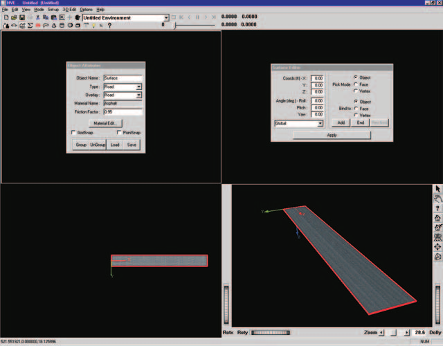
Task: Click the Material Edit button
Action: (x=105, y=123)
